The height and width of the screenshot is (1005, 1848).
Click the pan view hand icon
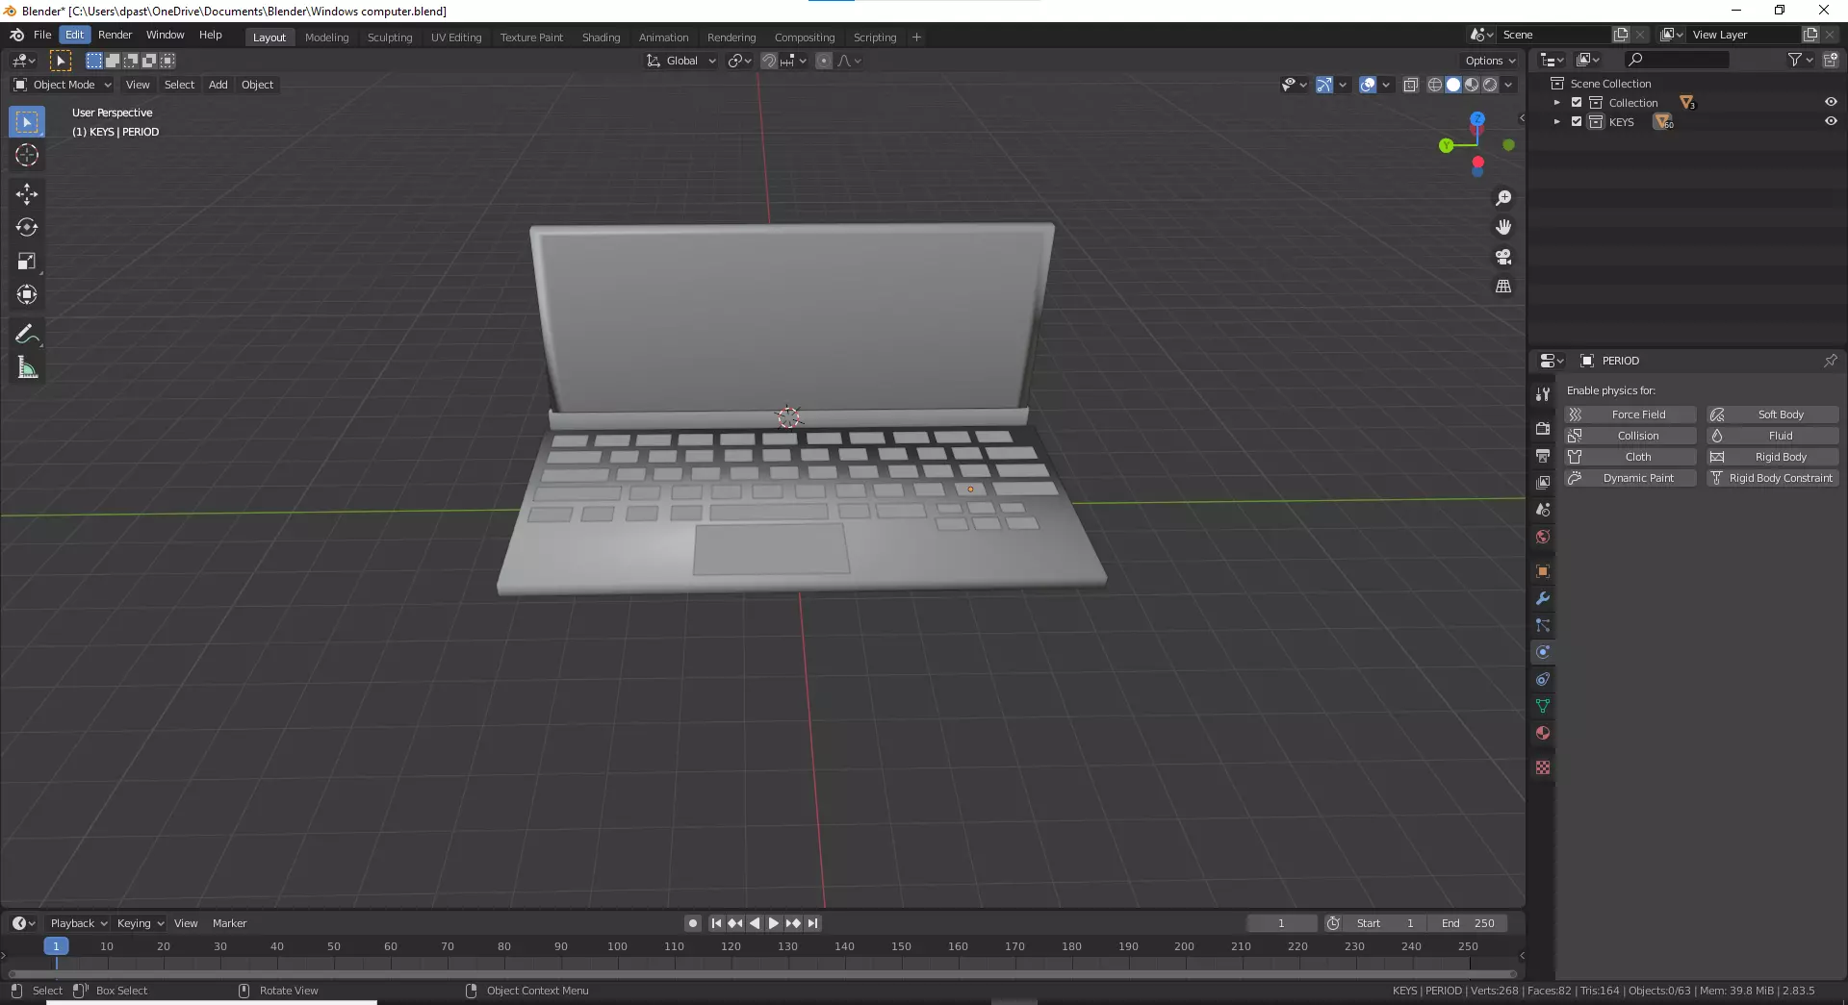[x=1503, y=227]
